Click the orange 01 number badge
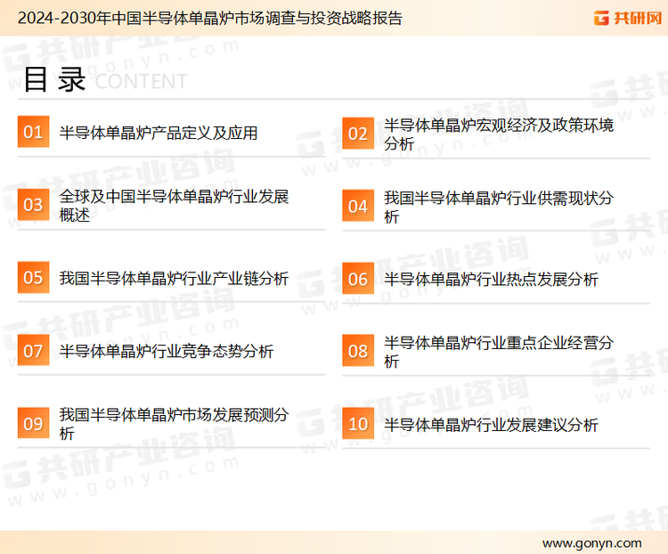Image resolution: width=668 pixels, height=554 pixels. point(33,132)
